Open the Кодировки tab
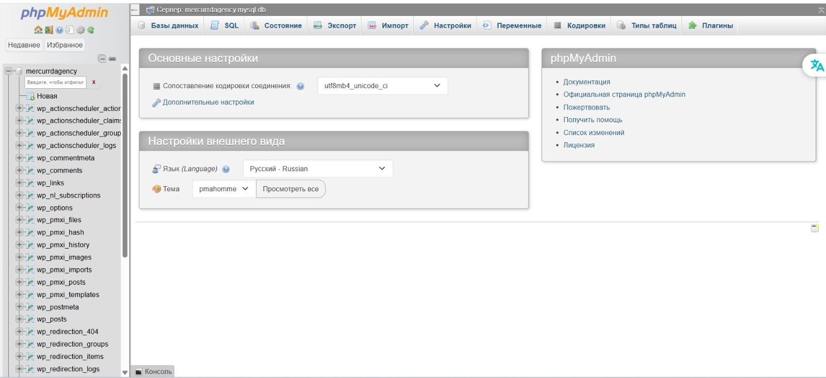This screenshot has width=826, height=378. click(x=579, y=25)
